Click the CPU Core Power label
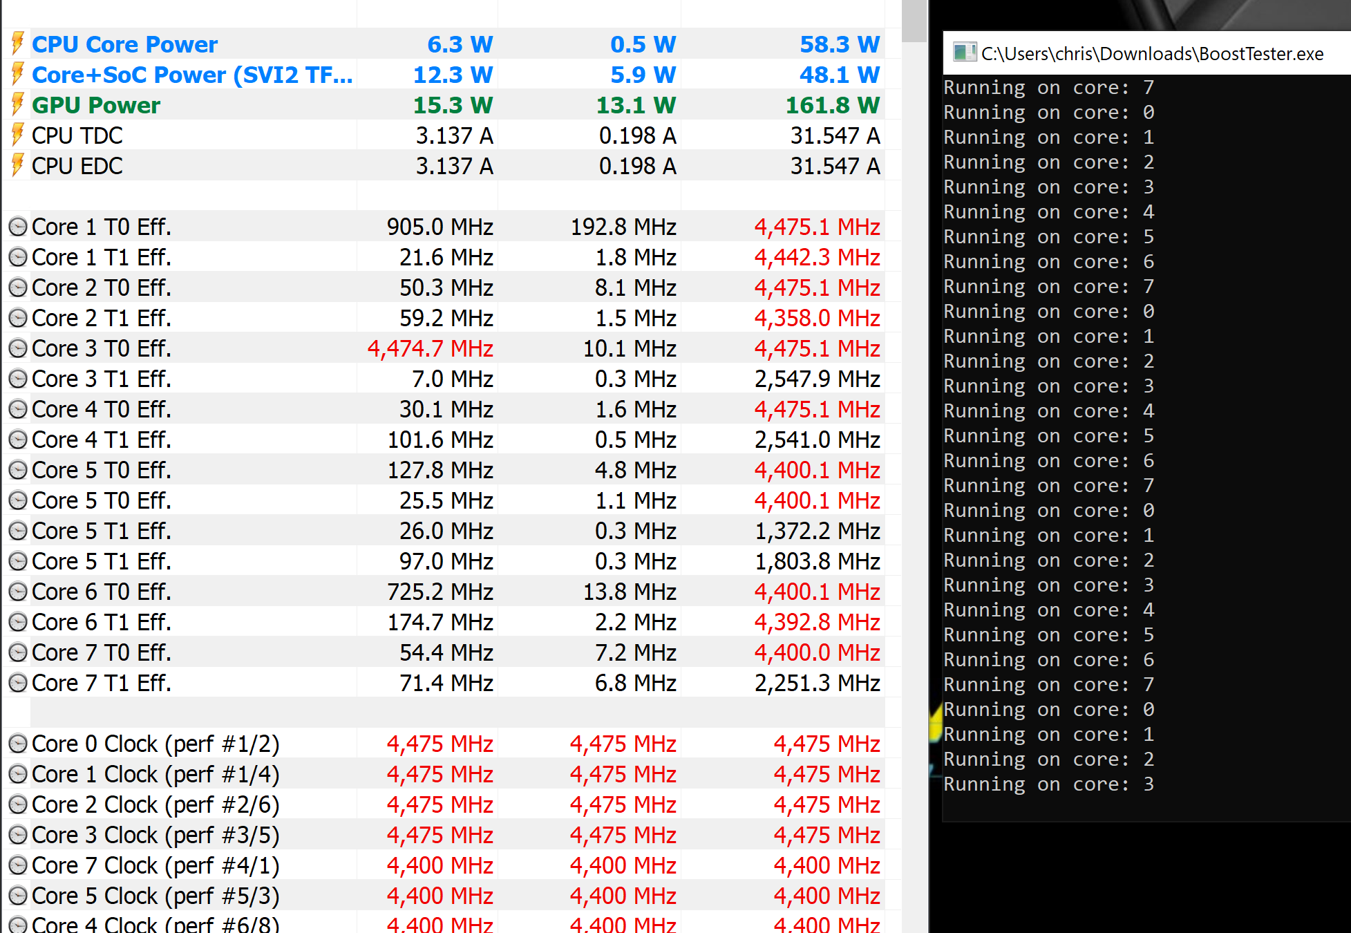Screen dimensions: 1351x933 pyautogui.click(x=124, y=44)
